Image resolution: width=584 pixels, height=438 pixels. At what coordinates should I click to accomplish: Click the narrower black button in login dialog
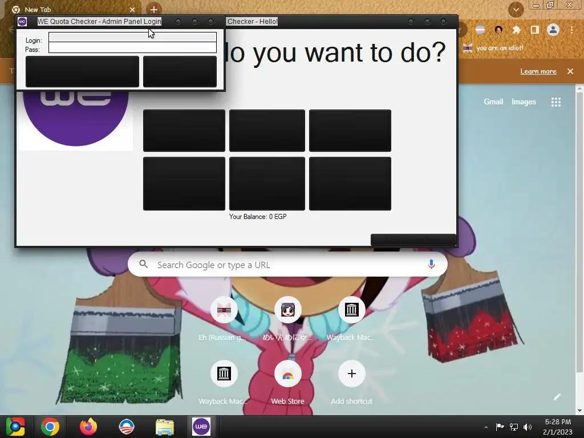180,71
